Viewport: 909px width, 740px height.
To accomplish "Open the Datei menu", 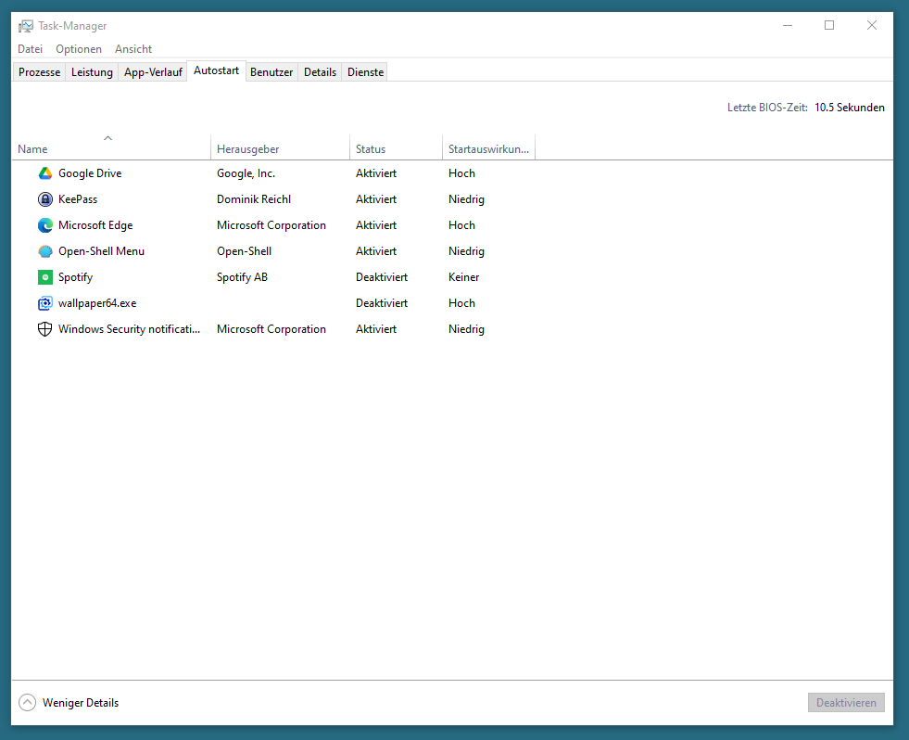I will pos(31,49).
